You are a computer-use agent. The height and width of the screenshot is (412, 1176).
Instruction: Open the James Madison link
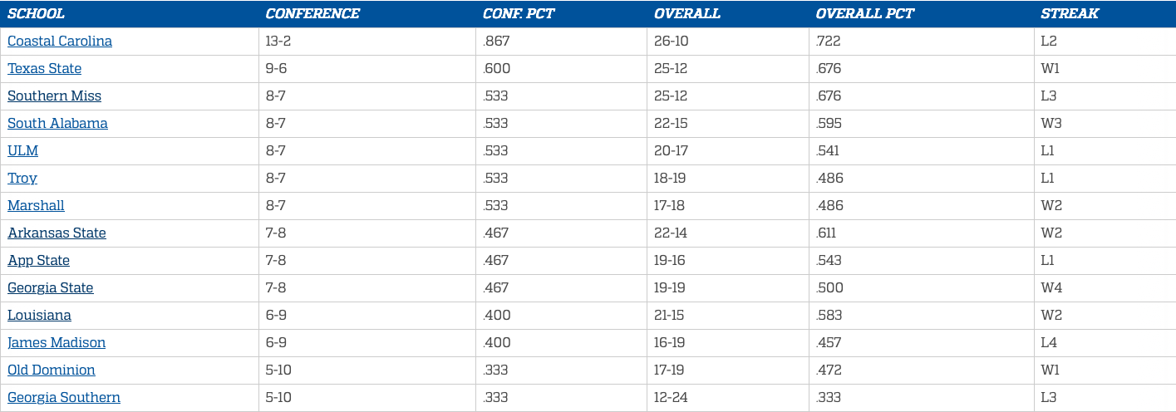coord(57,343)
